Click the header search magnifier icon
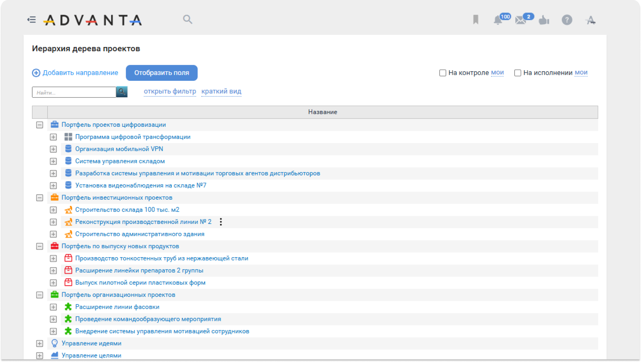The height and width of the screenshot is (362, 641). click(188, 19)
